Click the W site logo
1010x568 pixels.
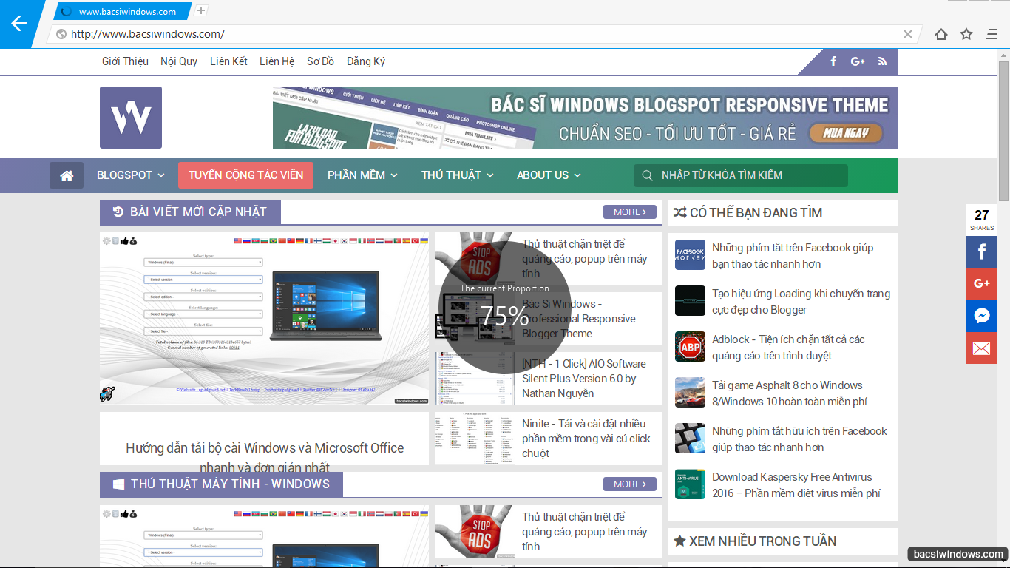click(131, 118)
